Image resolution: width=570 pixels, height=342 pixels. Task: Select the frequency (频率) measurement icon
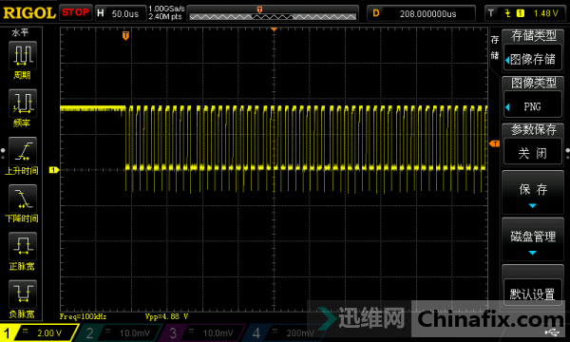(23, 103)
